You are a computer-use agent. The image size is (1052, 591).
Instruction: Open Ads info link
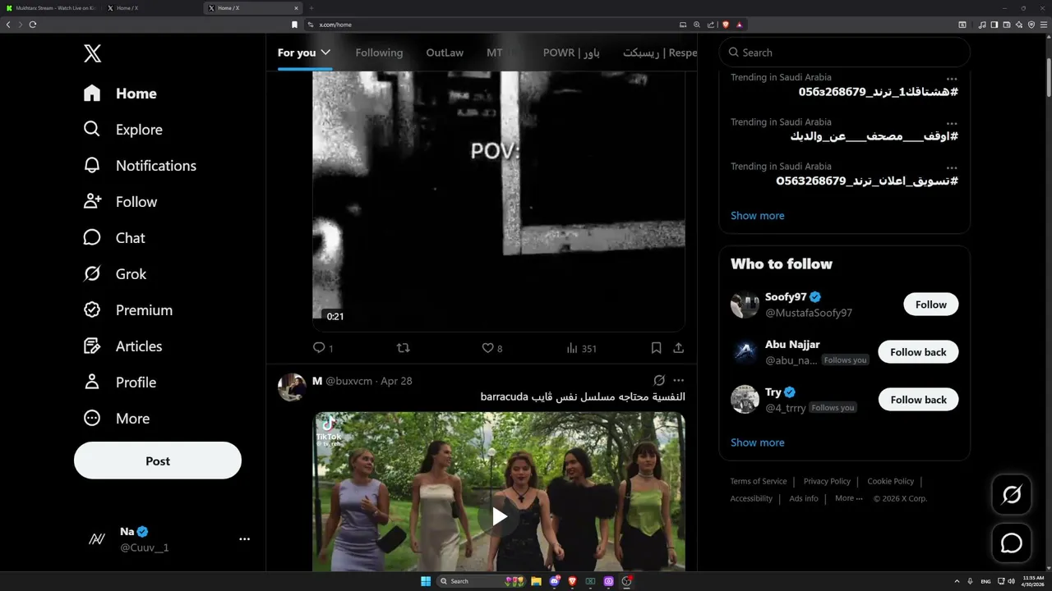804,499
